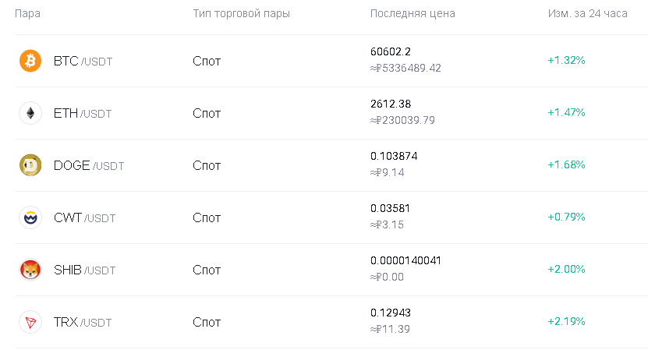Click ETH last price 2612.38
The height and width of the screenshot is (357, 648).
coord(391,104)
